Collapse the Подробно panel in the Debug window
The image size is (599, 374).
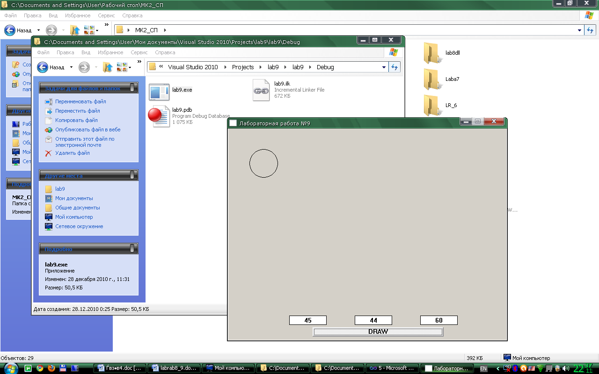pos(132,248)
